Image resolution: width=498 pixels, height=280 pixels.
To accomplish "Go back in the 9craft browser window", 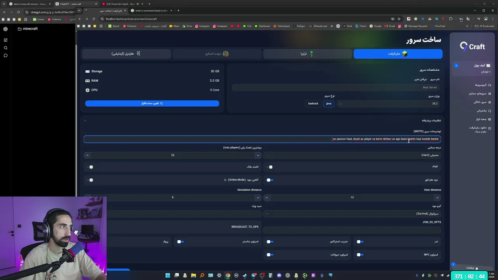I will point(80,19).
